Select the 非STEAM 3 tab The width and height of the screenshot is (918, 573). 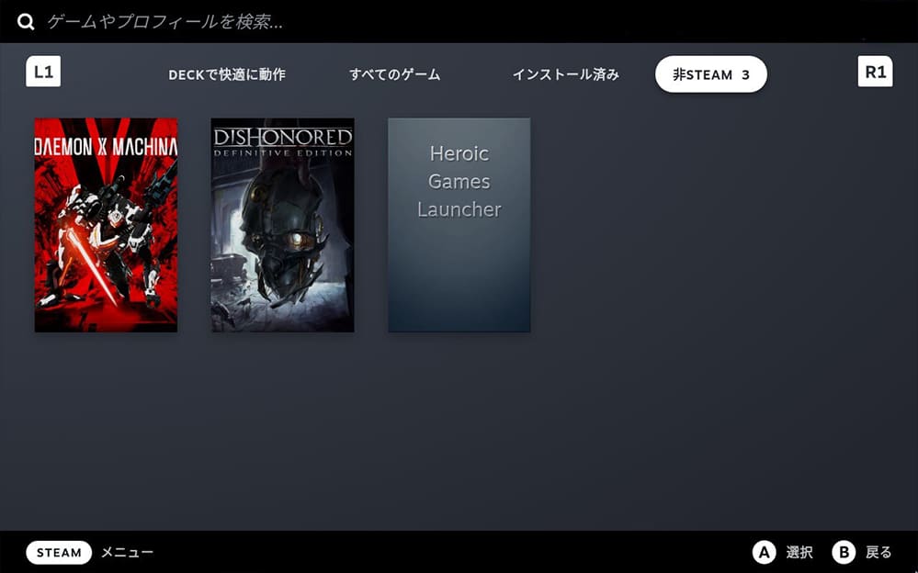pos(710,74)
